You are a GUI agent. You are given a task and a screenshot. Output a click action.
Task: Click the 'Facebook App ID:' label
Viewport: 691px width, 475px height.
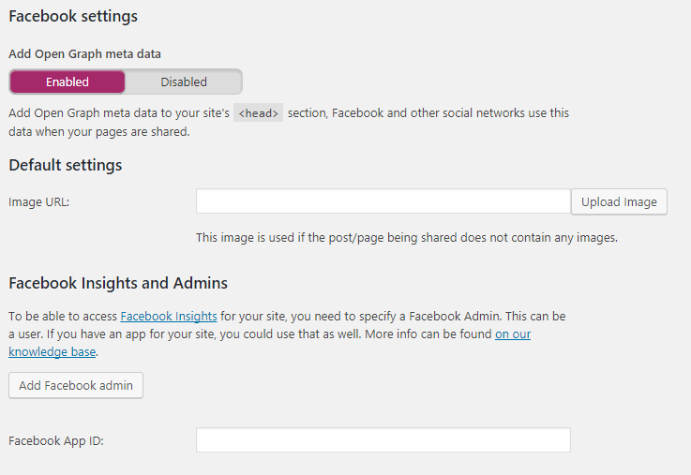[56, 440]
